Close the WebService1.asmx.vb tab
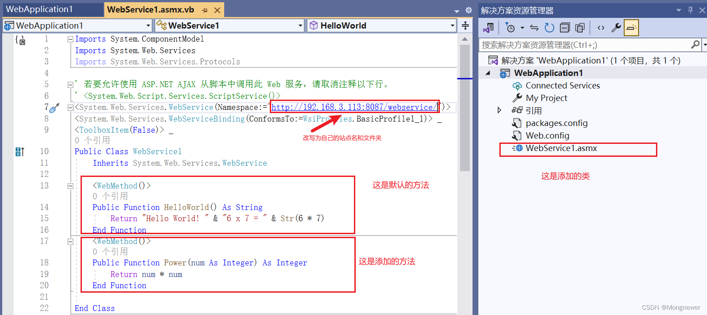The image size is (707, 315). (x=217, y=10)
